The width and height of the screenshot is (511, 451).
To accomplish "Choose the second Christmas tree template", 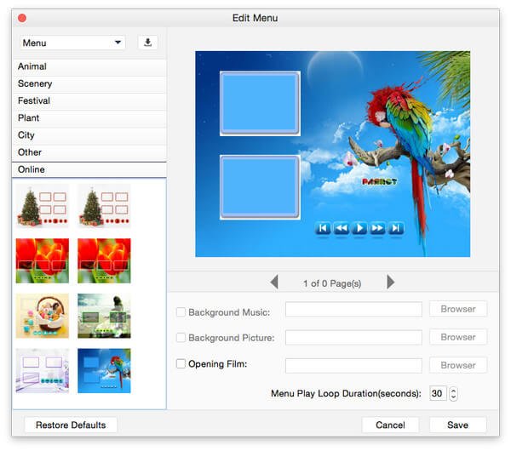I will pos(104,206).
